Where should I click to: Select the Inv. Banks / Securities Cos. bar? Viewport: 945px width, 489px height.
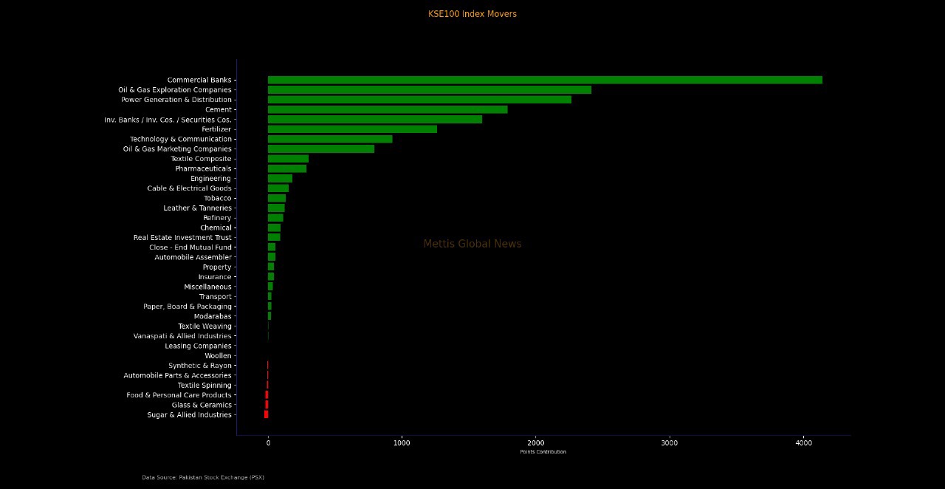(374, 119)
